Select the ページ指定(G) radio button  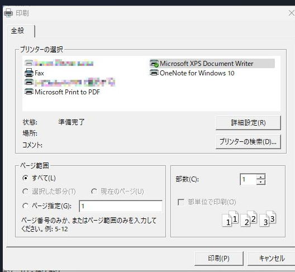[x=25, y=206]
